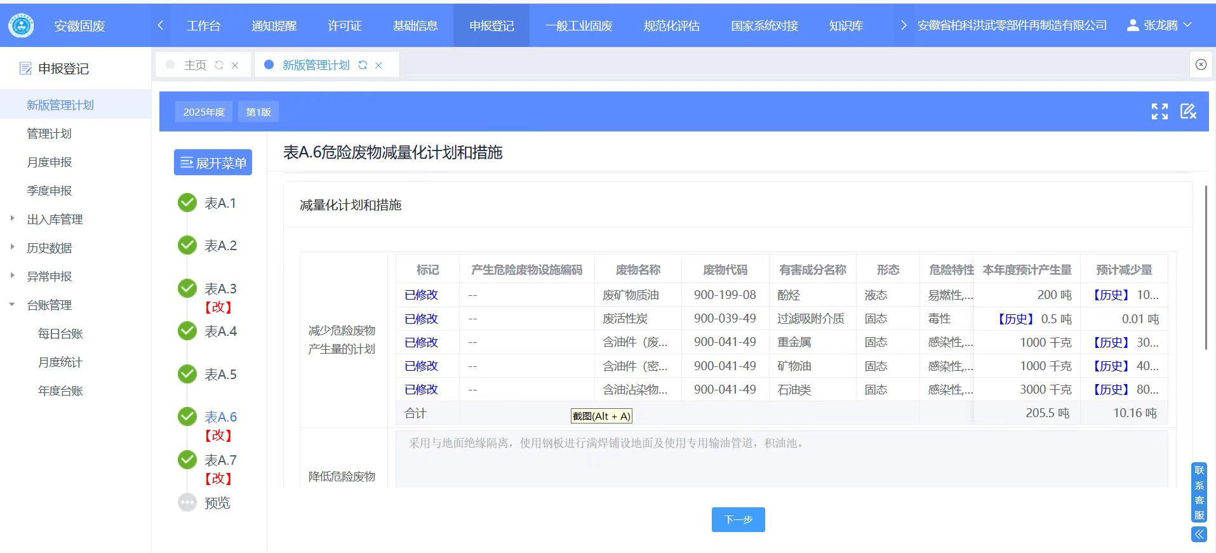Select the 表A.1 completed step
The width and height of the screenshot is (1216, 553).
(187, 203)
